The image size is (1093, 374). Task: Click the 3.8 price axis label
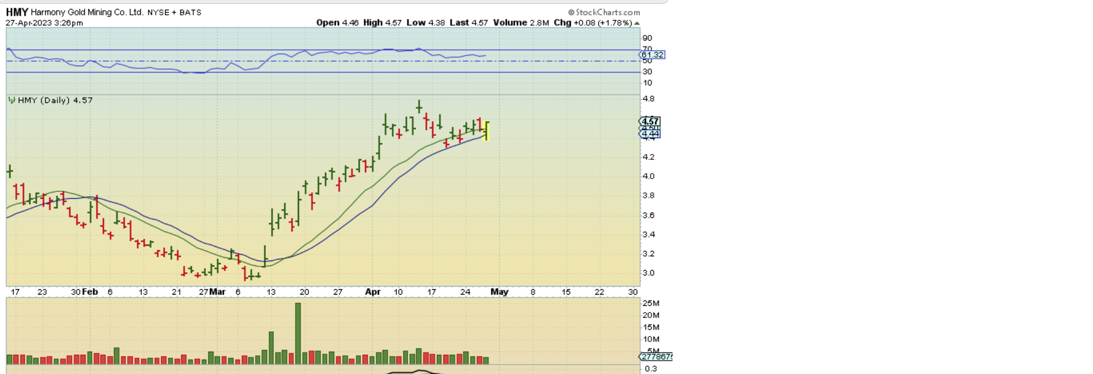point(648,196)
